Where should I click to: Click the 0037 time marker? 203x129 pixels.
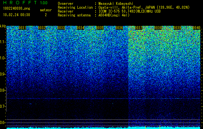[138, 28]
